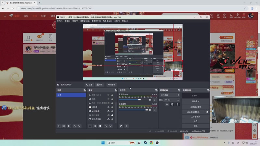Image resolution: width=260 pixels, height=146 pixels.
Task: Open the 工具(T) menu in OBS
Action: point(117,21)
